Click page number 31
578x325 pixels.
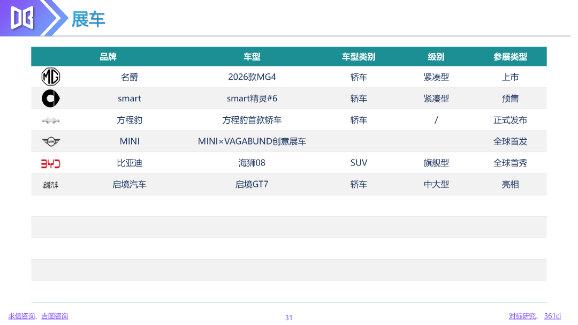(288, 318)
